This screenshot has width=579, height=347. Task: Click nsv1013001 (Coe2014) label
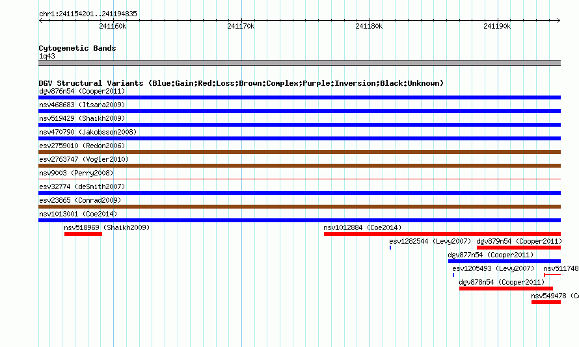click(78, 214)
